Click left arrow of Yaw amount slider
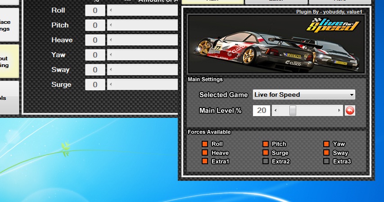 point(111,55)
